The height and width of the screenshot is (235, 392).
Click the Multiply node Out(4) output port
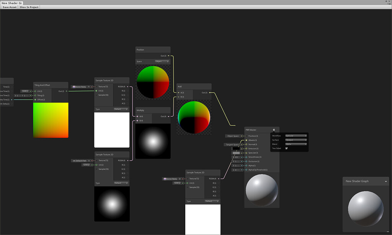tap(168, 116)
